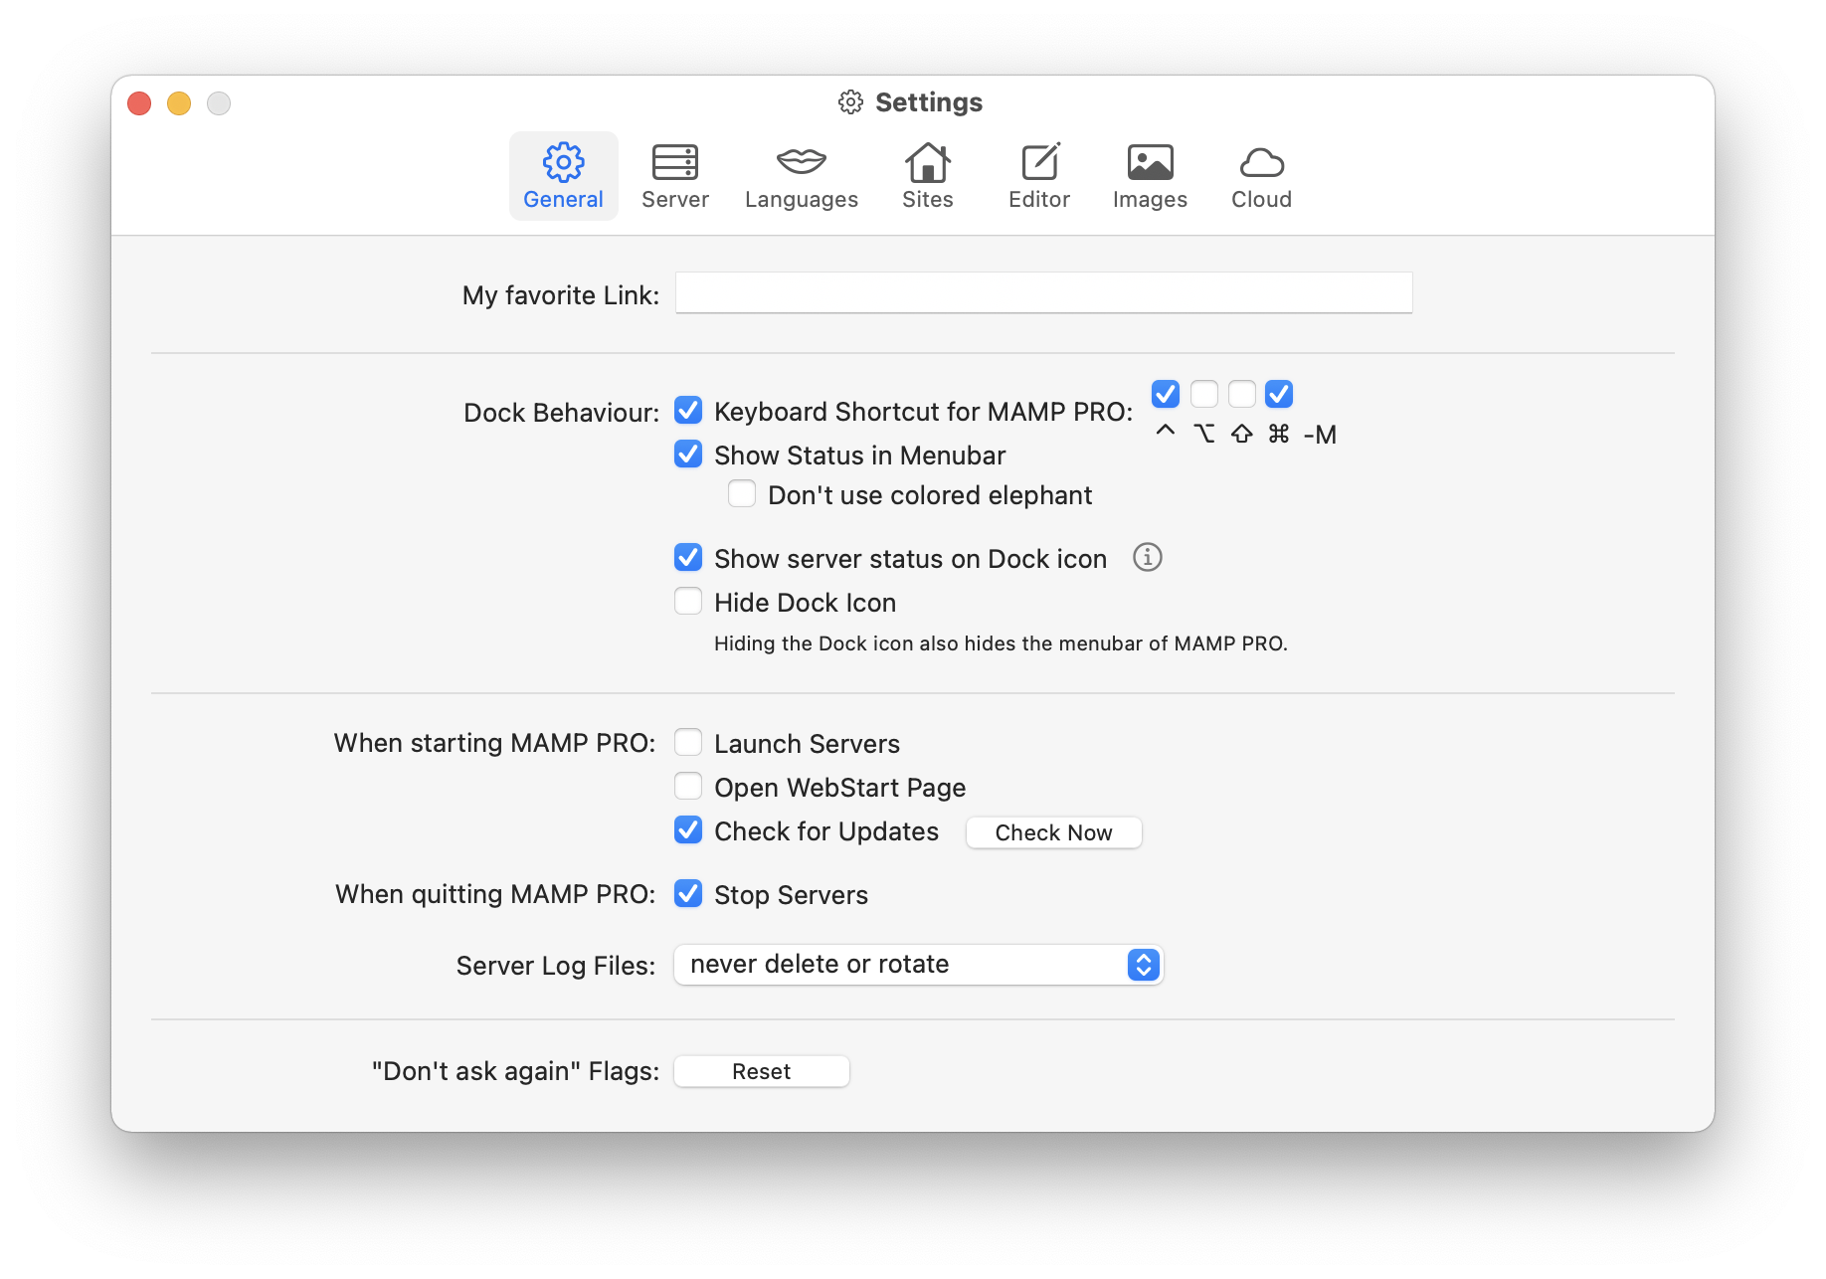Screen dimensions: 1826x1279
Task: Uncheck Show Status in Menubar
Action: [688, 454]
